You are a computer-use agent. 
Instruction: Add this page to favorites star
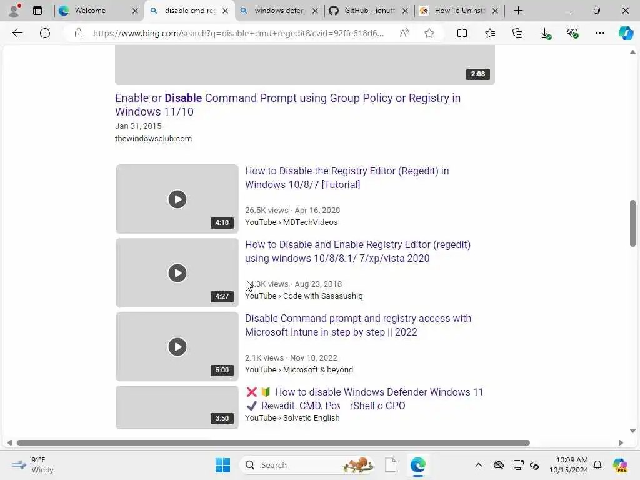[x=429, y=33]
